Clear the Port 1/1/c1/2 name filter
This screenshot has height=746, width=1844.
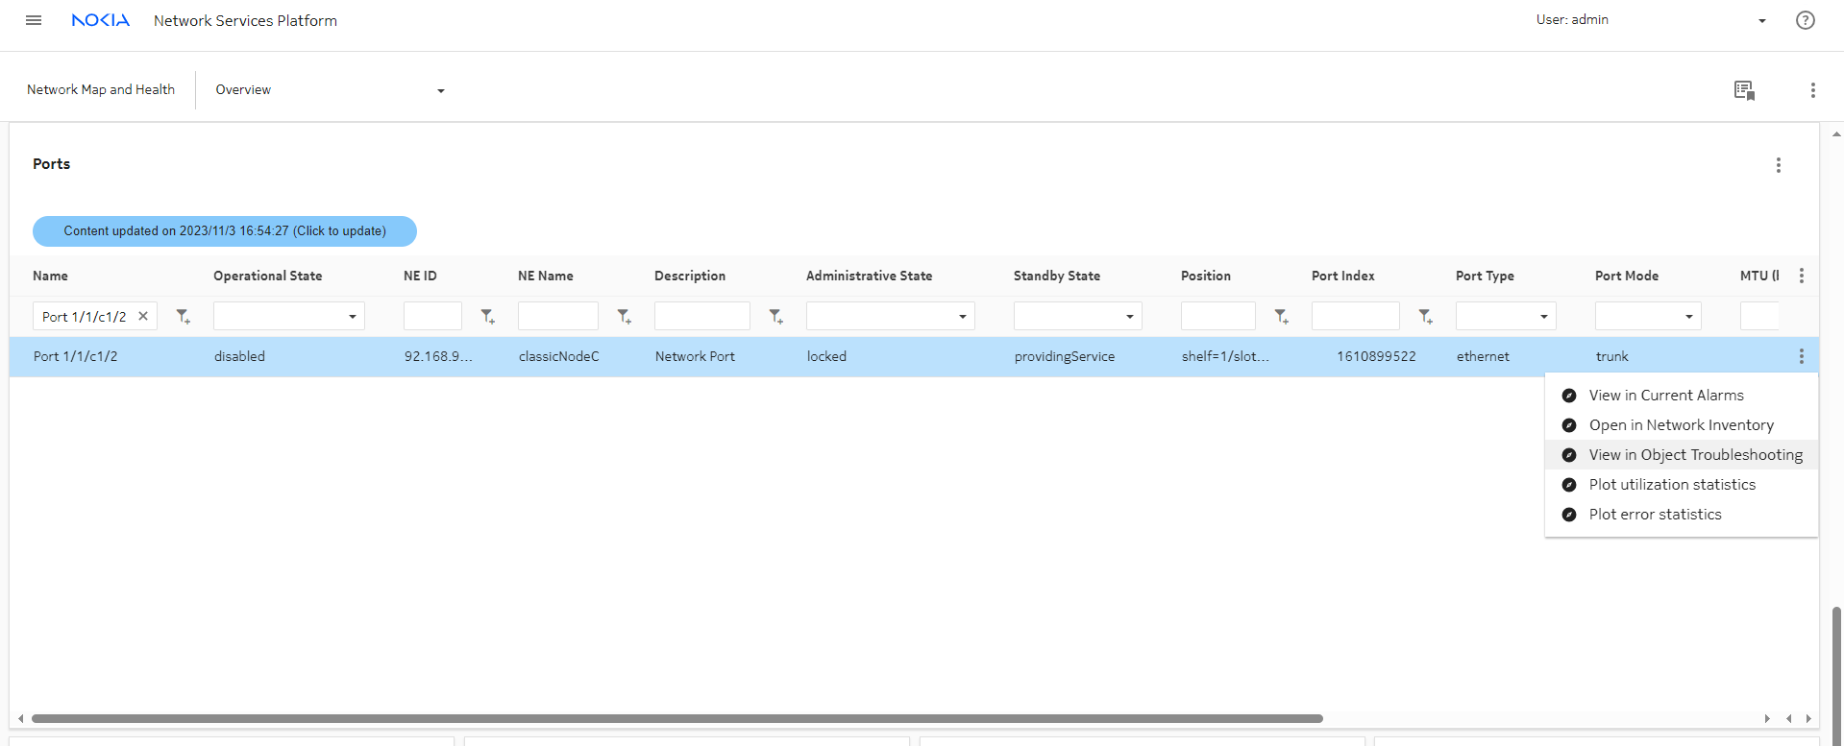click(143, 316)
